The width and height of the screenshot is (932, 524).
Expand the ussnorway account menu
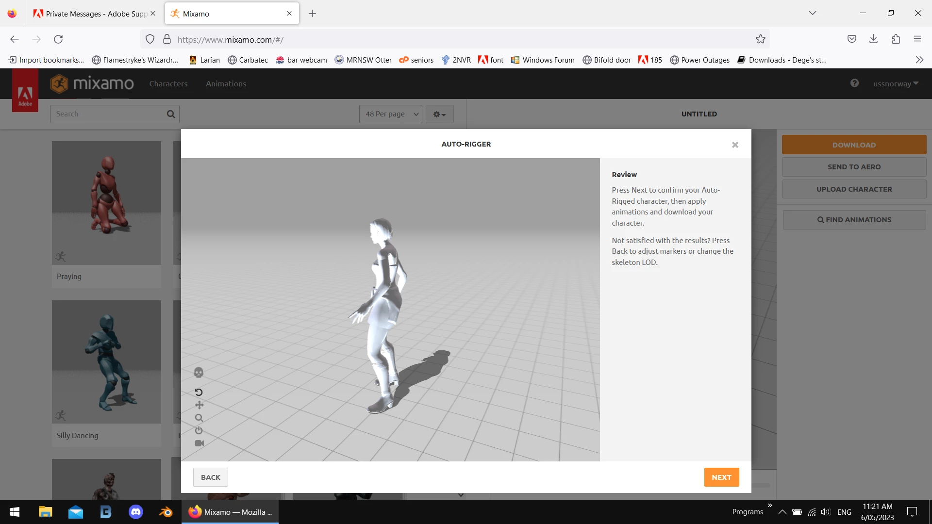tap(896, 83)
